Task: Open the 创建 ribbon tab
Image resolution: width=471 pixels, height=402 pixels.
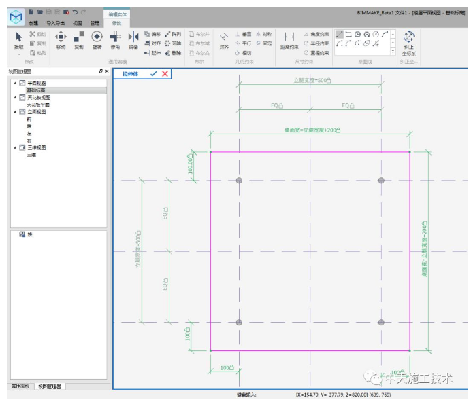Action: 33,23
